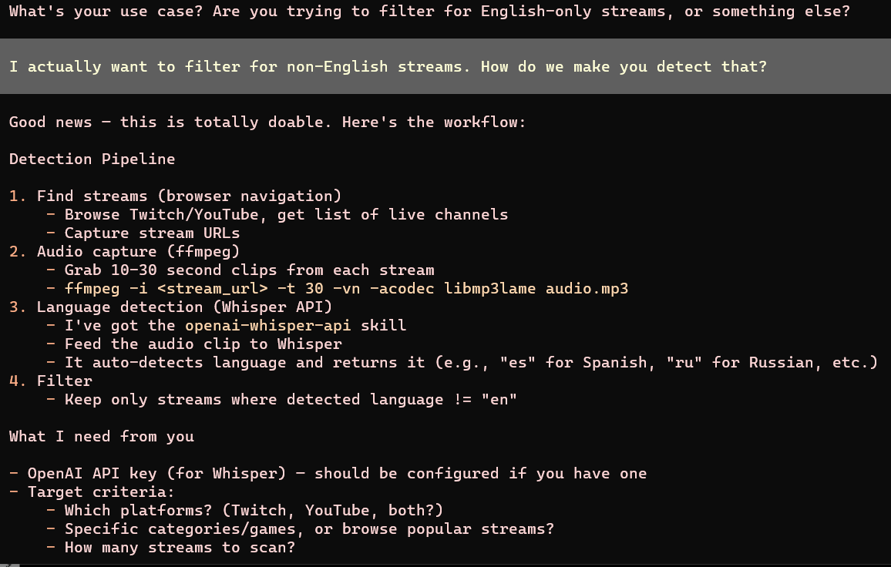Viewport: 891px width, 567px height.
Task: Click the "Feed the audio clip to Whisper" line
Action: coord(203,344)
